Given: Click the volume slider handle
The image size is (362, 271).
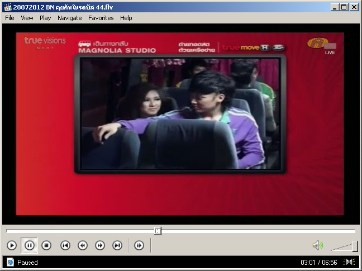Looking at the screenshot, I should click(x=355, y=246).
